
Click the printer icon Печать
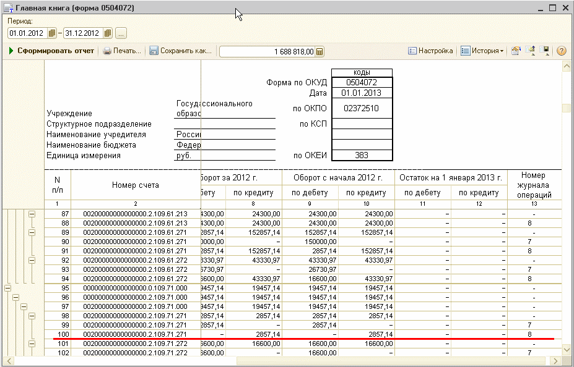pyautogui.click(x=107, y=51)
